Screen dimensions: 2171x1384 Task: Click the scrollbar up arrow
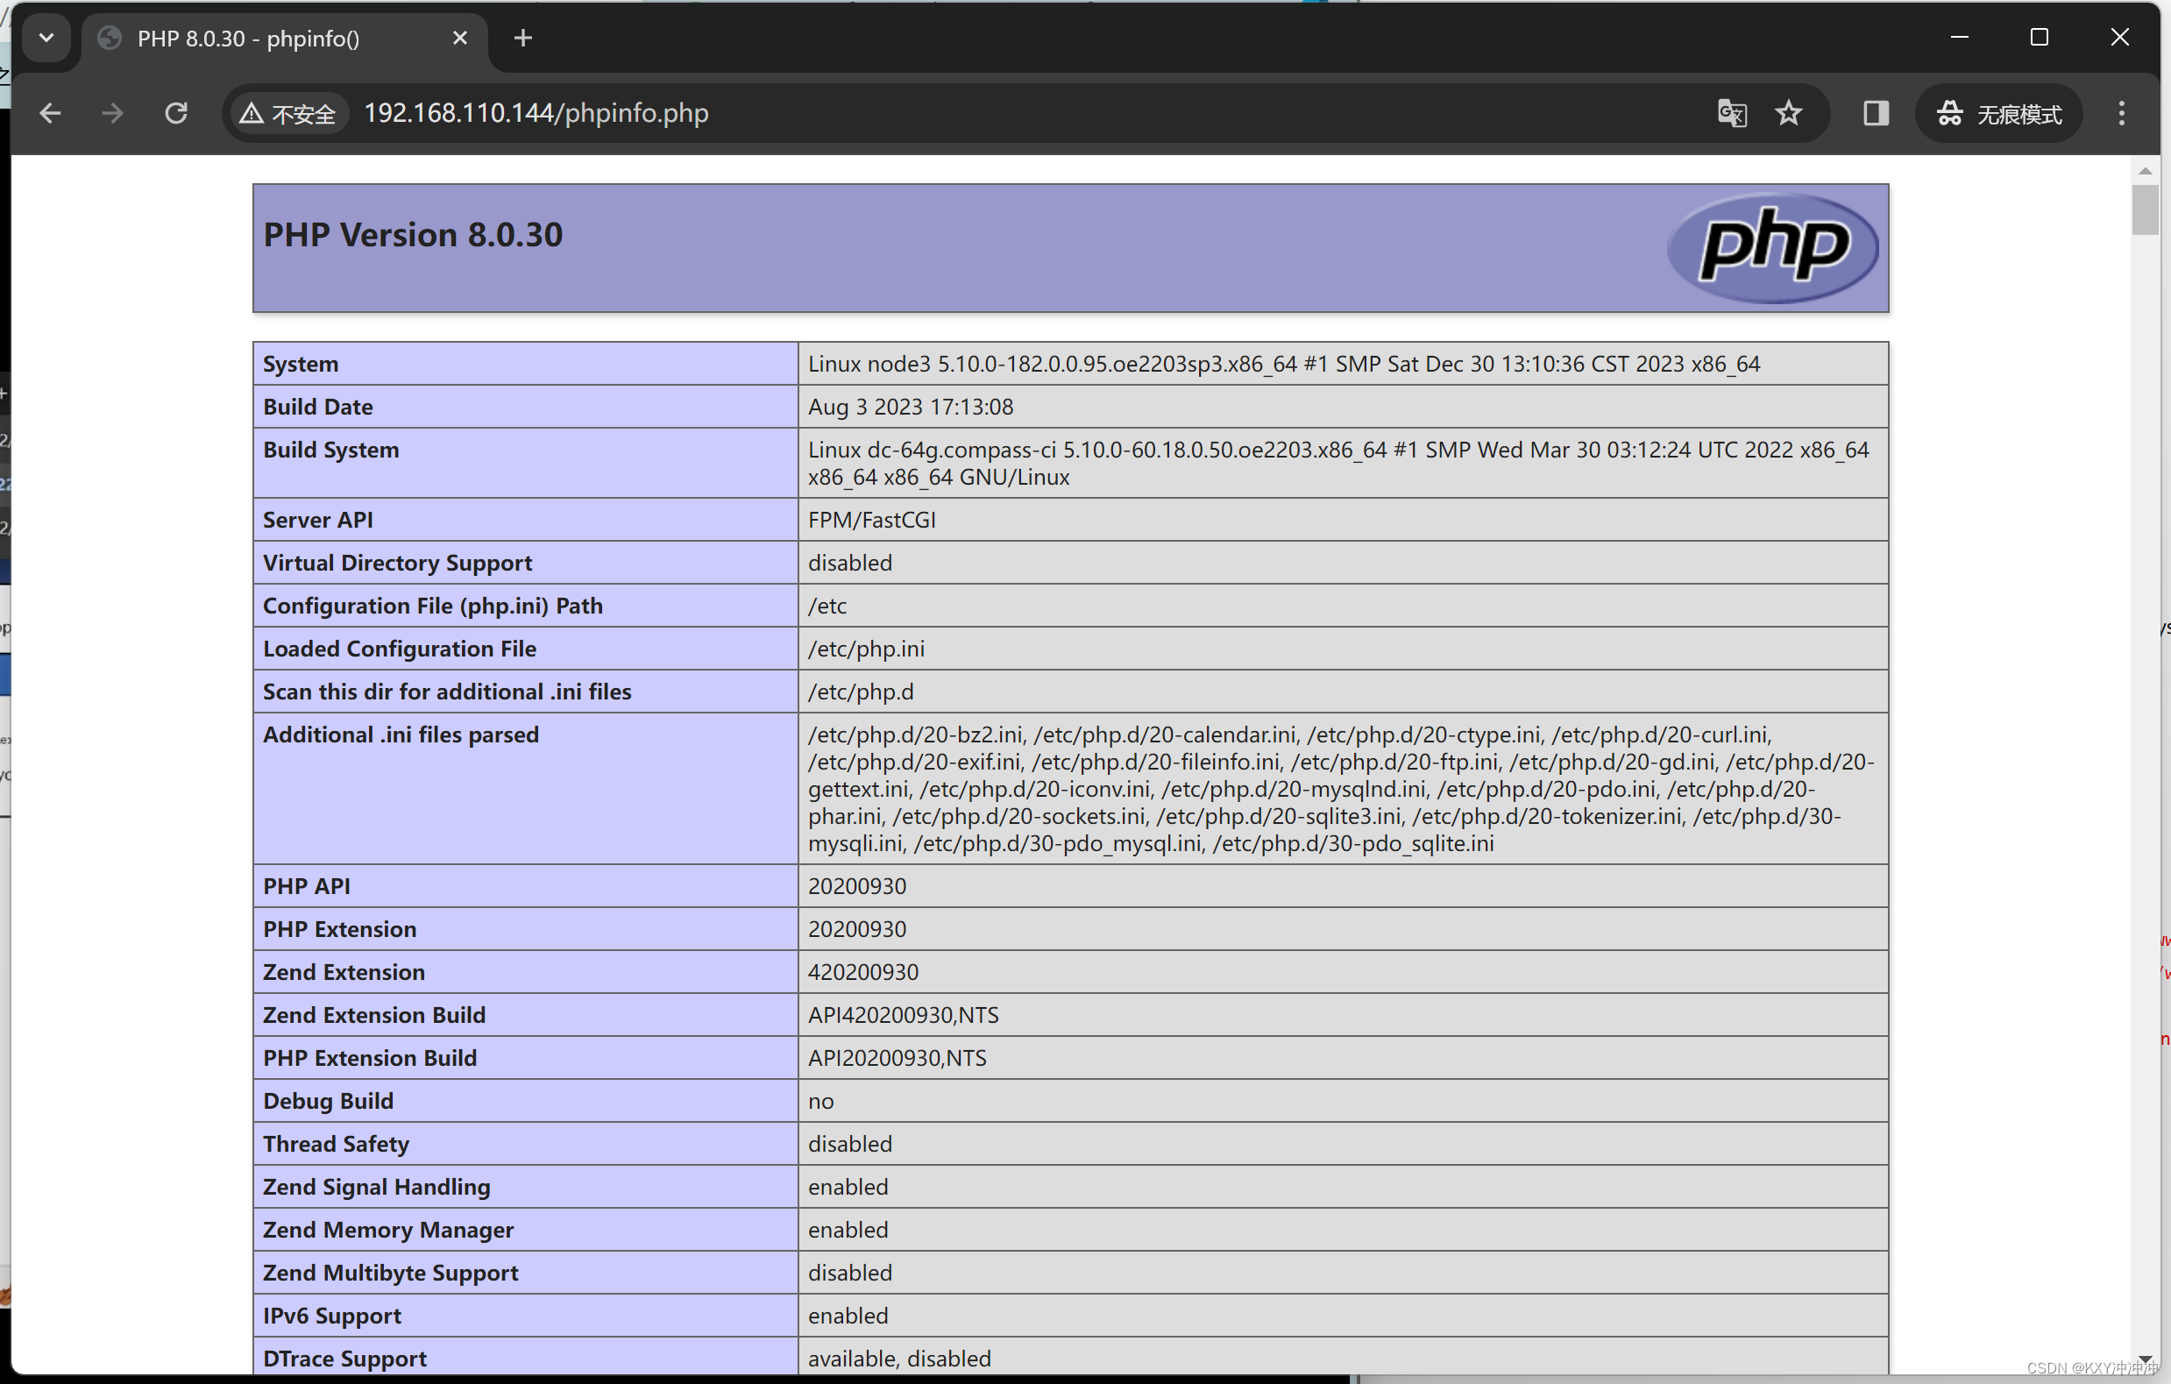2145,170
